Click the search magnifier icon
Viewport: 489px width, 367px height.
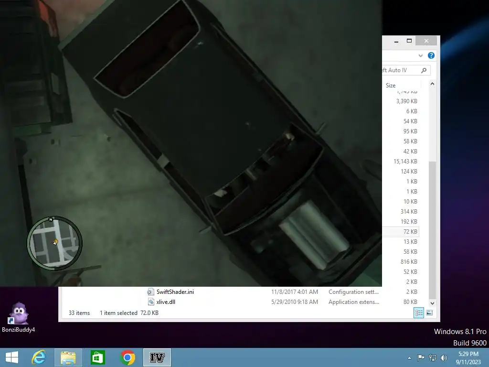click(x=424, y=71)
